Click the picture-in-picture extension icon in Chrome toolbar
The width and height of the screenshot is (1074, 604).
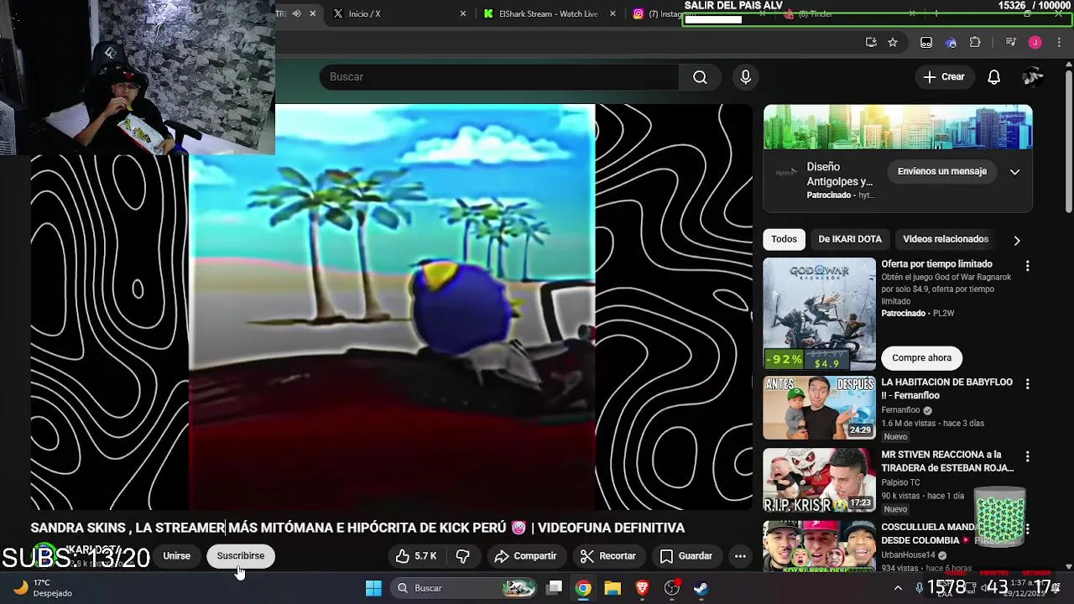click(926, 43)
